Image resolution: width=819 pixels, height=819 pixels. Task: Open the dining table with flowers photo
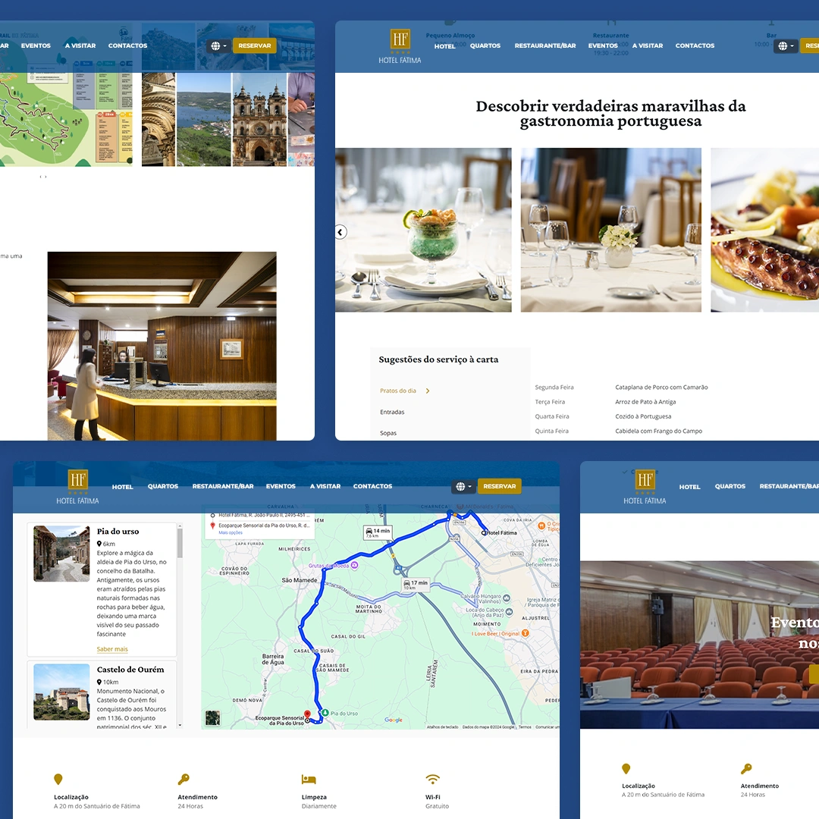pyautogui.click(x=611, y=230)
